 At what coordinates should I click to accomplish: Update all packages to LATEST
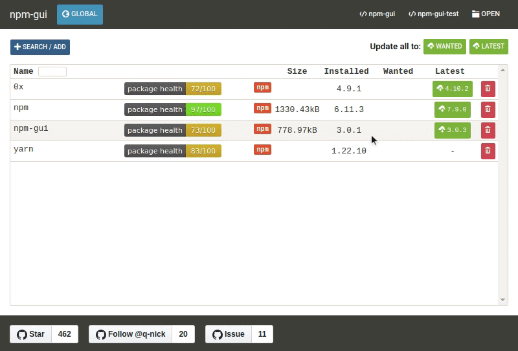489,46
